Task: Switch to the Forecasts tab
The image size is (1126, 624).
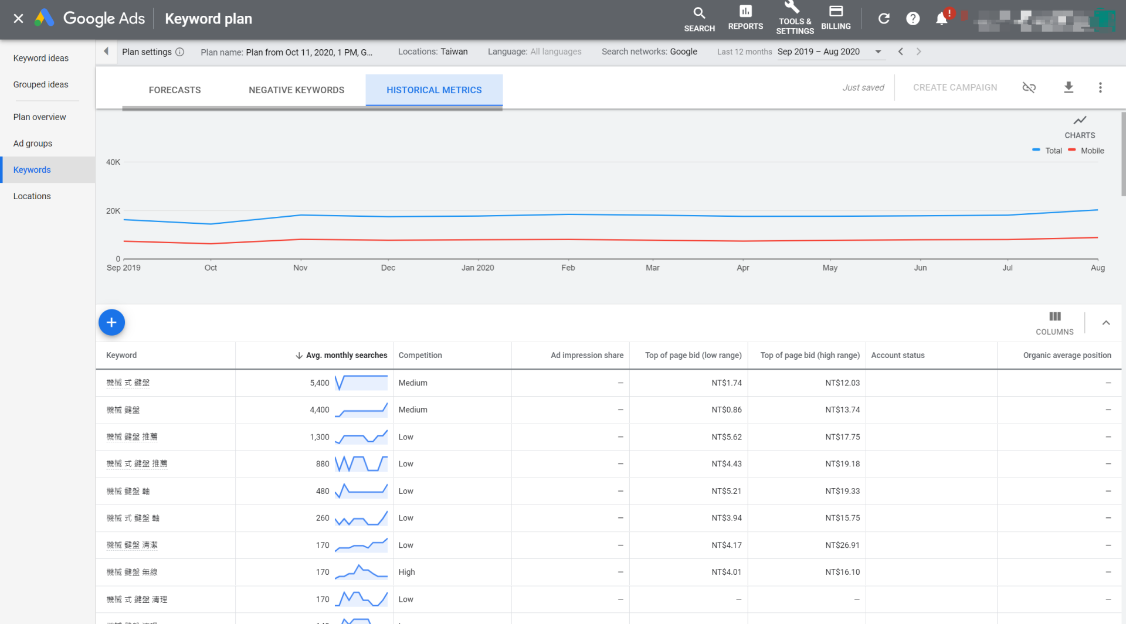Action: (175, 90)
